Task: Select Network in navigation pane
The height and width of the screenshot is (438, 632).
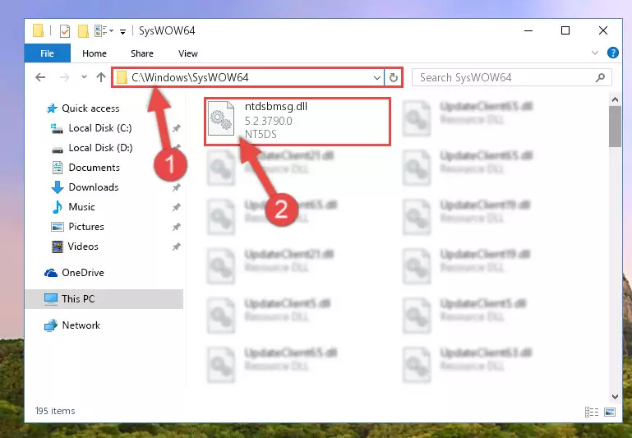Action: (x=81, y=325)
